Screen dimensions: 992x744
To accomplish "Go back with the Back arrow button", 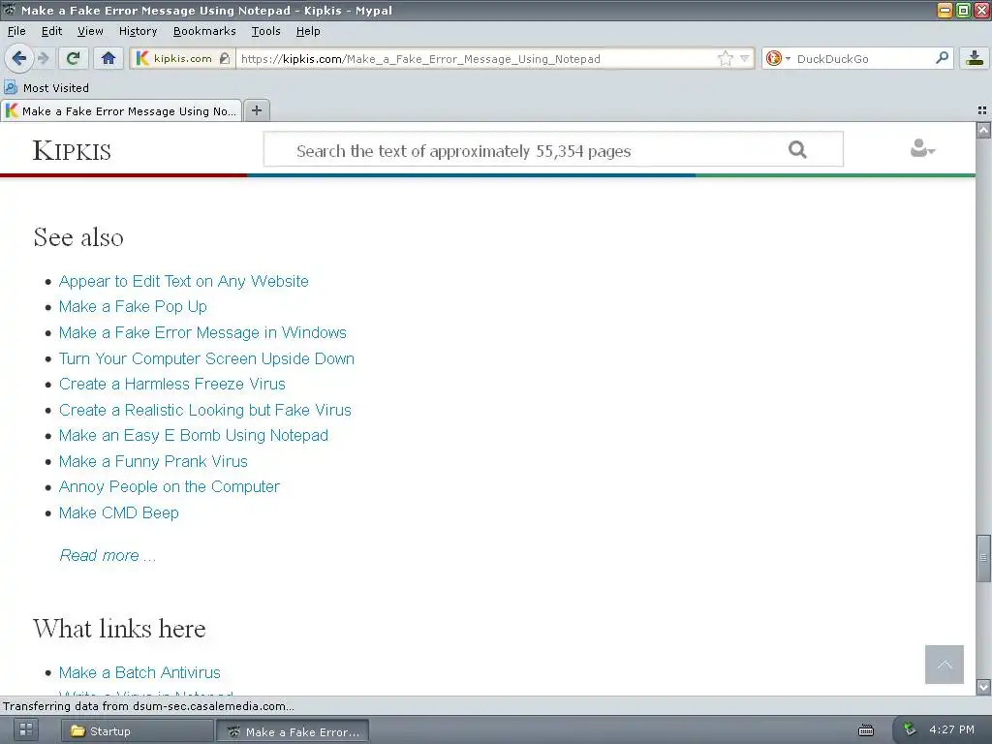I will [x=19, y=59].
